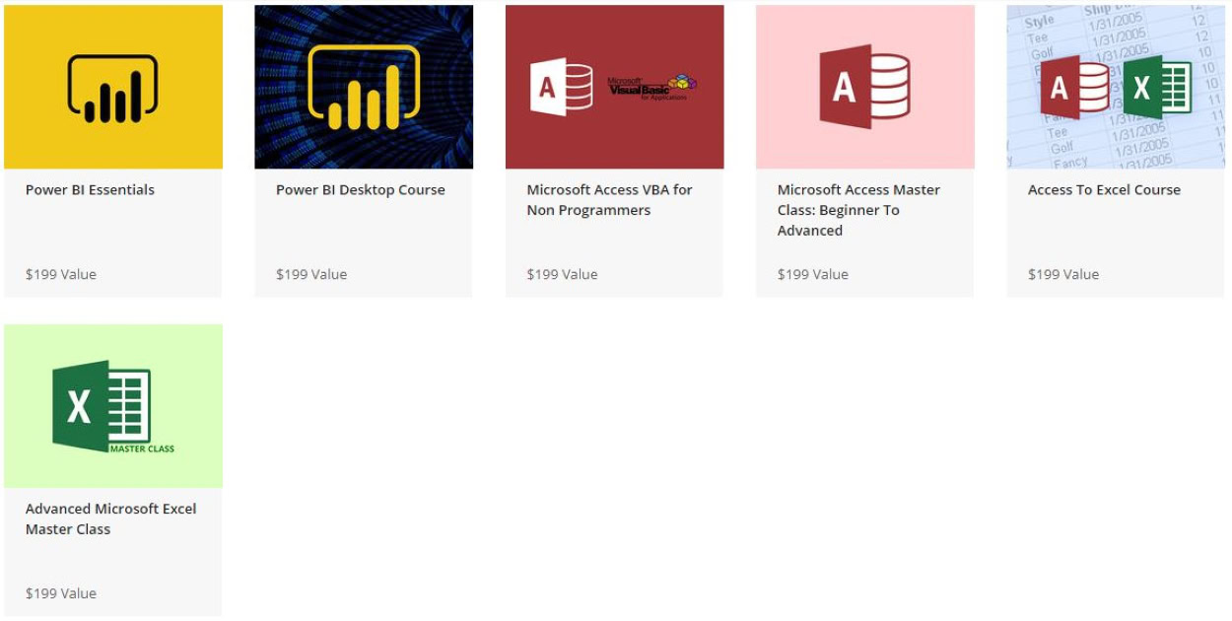Click the Access VBA course thumbnail image
The image size is (1232, 621).
614,86
